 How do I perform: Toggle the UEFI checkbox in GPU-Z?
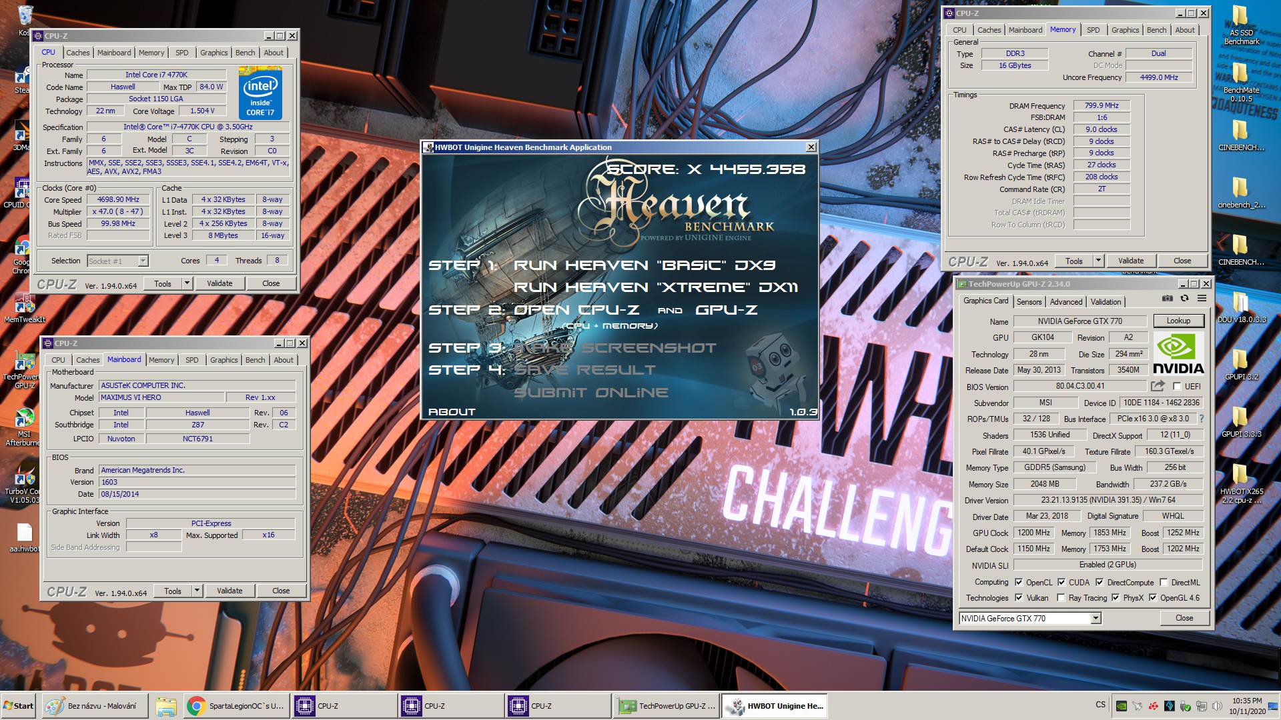(1178, 387)
